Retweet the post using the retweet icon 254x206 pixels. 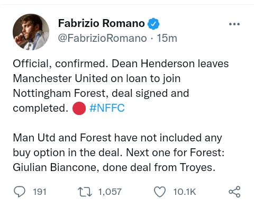click(85, 192)
